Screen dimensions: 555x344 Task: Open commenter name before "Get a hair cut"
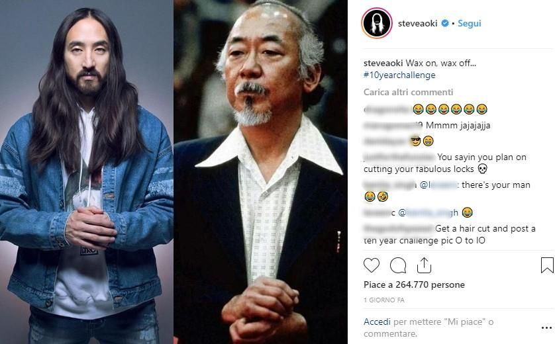pyautogui.click(x=398, y=228)
